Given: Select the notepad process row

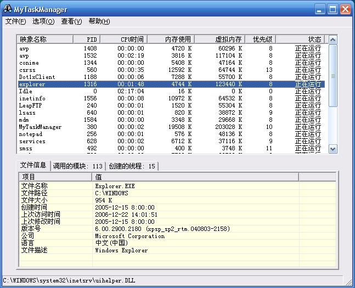Looking at the screenshot, I should click(171, 134).
